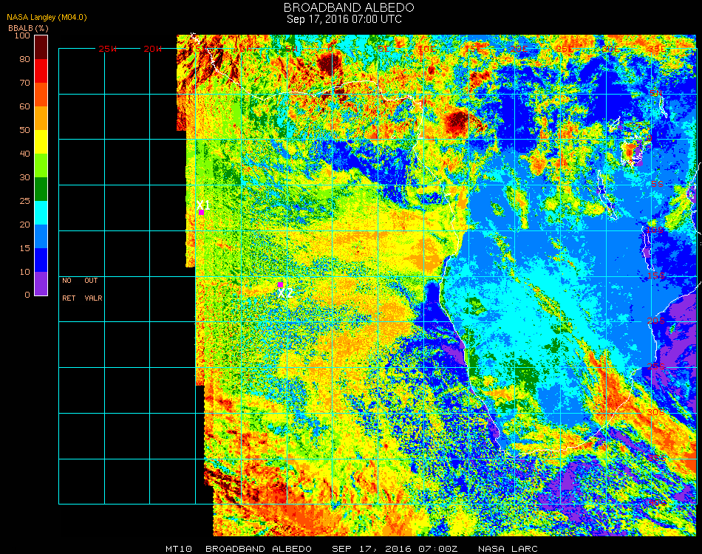Click the legend value 15 beside the color bar
The height and width of the screenshot is (554, 702).
(x=24, y=248)
